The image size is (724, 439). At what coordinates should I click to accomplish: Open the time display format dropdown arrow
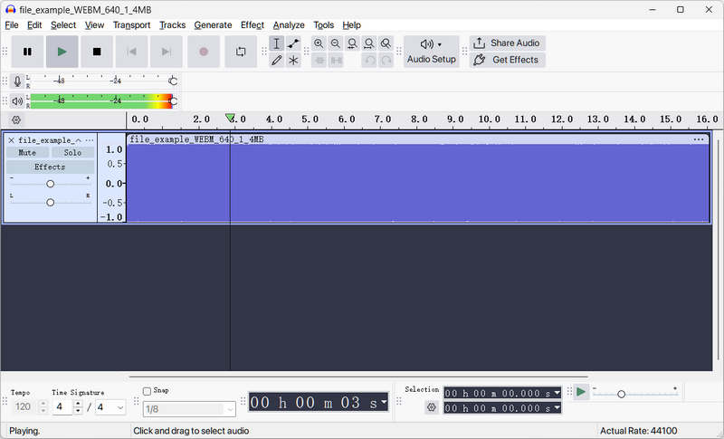coord(384,402)
